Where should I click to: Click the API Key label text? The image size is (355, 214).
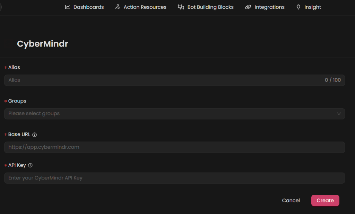pyautogui.click(x=17, y=165)
